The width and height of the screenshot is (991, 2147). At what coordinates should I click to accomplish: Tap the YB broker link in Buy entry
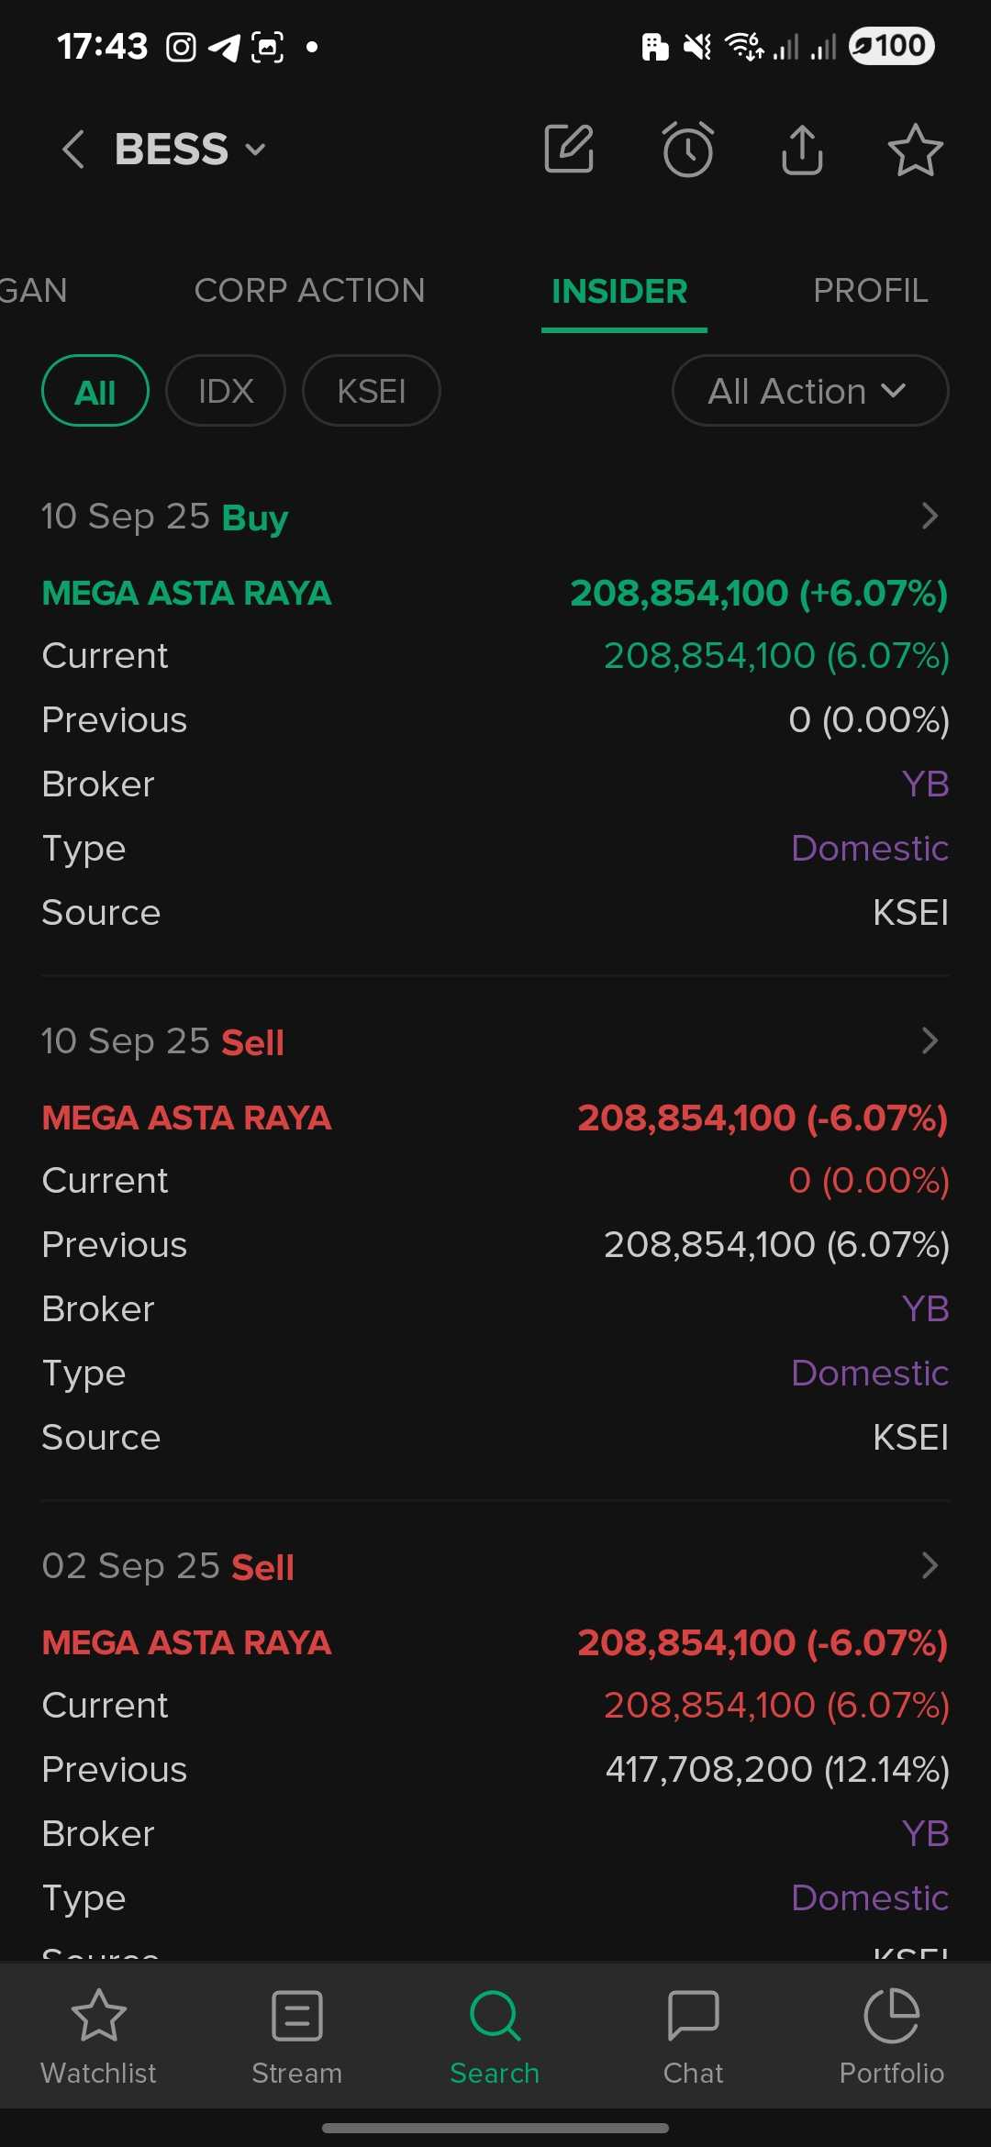[x=925, y=784]
